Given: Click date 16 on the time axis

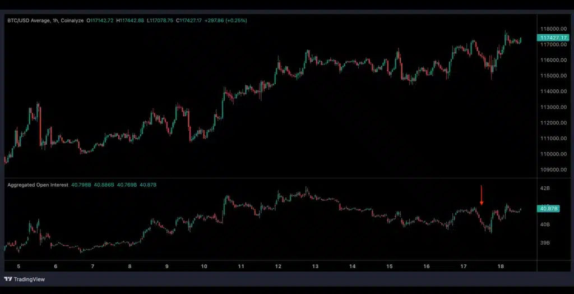Looking at the screenshot, I should click(x=427, y=267).
